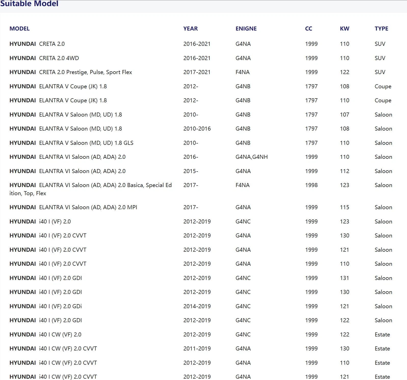The height and width of the screenshot is (380, 407).
Task: Click the YEAR column header
Action: tap(190, 29)
